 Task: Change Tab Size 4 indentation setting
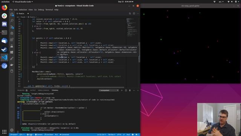coord(111,134)
